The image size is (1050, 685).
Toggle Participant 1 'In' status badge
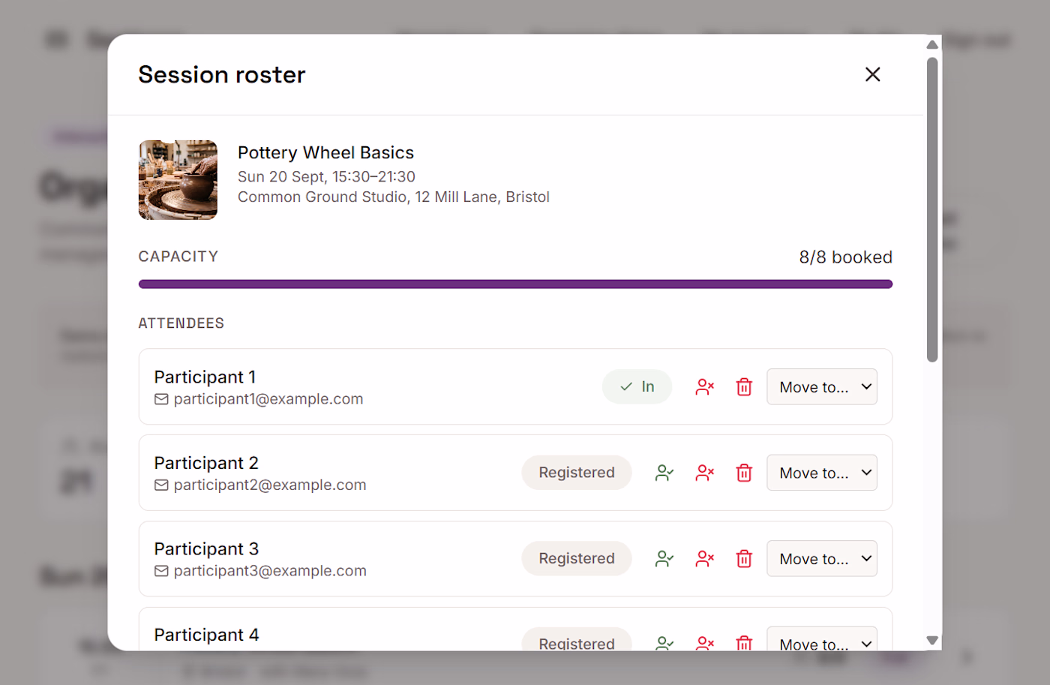(x=637, y=387)
